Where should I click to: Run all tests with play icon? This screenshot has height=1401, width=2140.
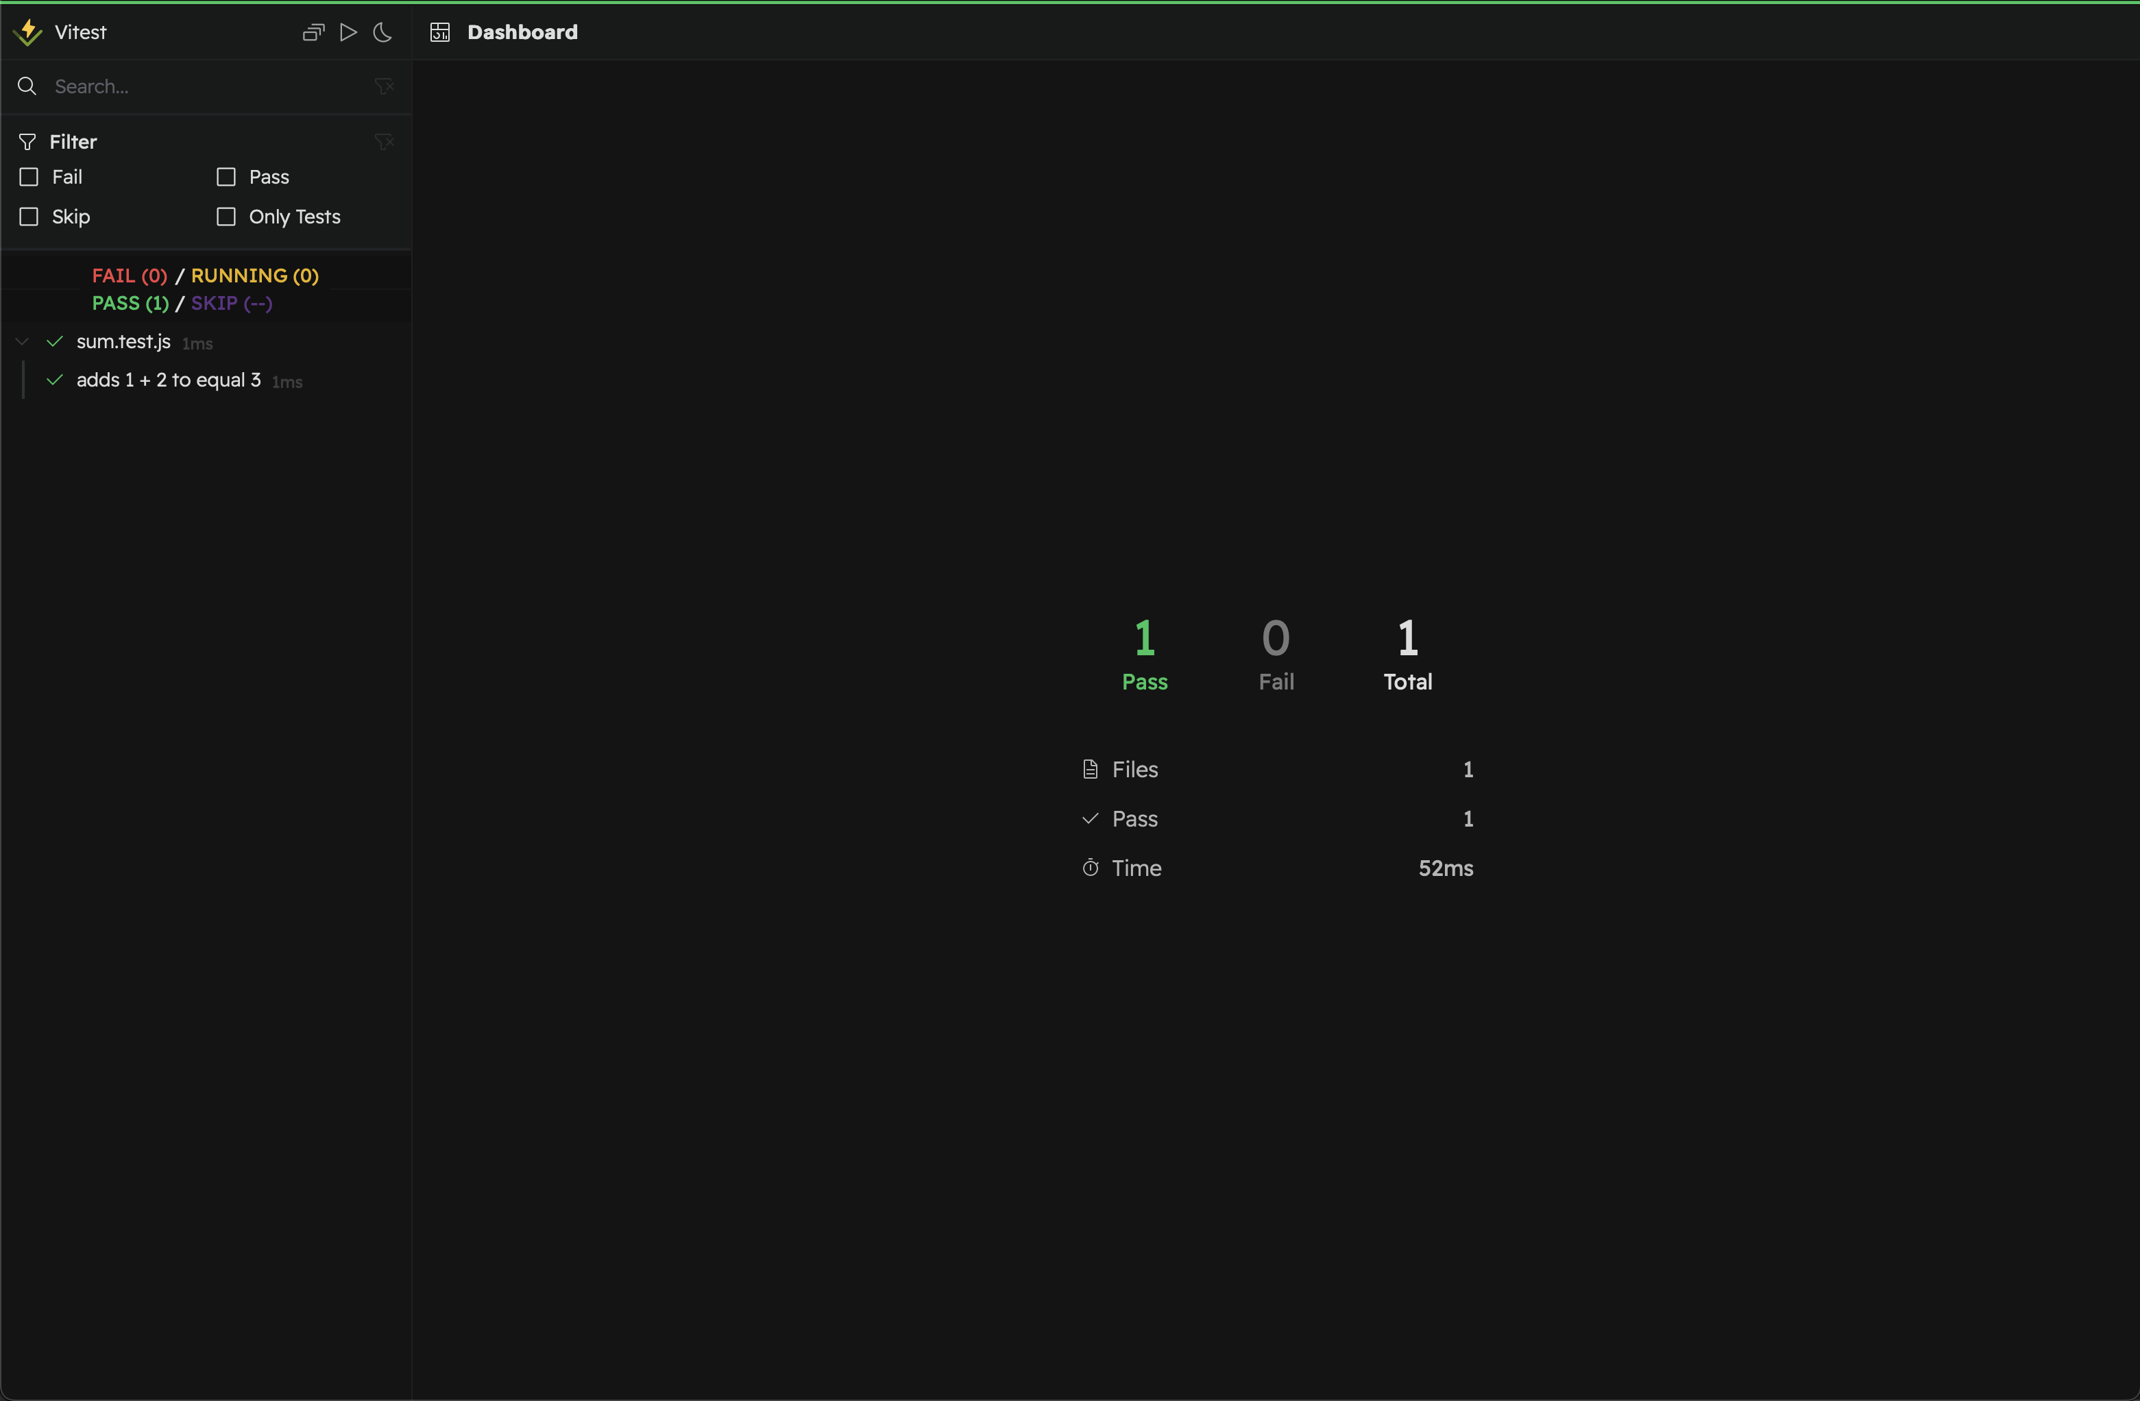point(348,32)
